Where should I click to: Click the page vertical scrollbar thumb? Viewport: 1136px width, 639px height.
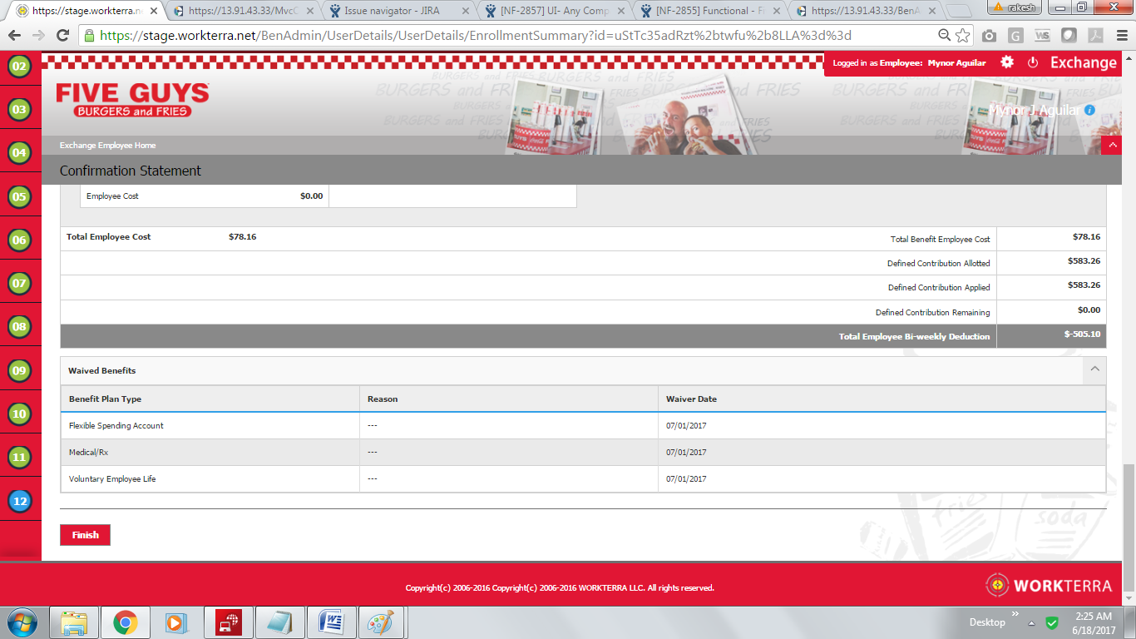coord(1129,524)
